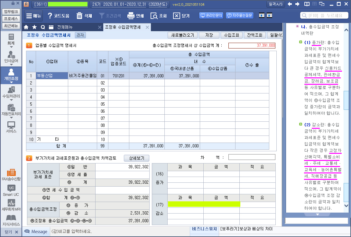The height and width of the screenshot is (237, 351).
Task: Select the 수임처관리 client management icon
Action: point(11,92)
